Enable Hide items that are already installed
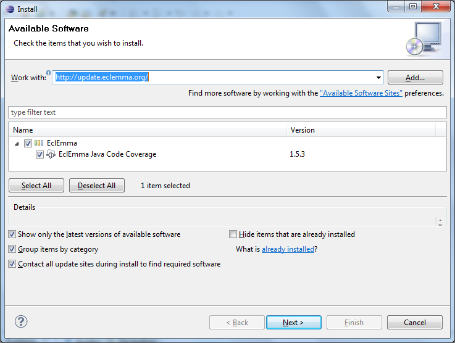 233,234
